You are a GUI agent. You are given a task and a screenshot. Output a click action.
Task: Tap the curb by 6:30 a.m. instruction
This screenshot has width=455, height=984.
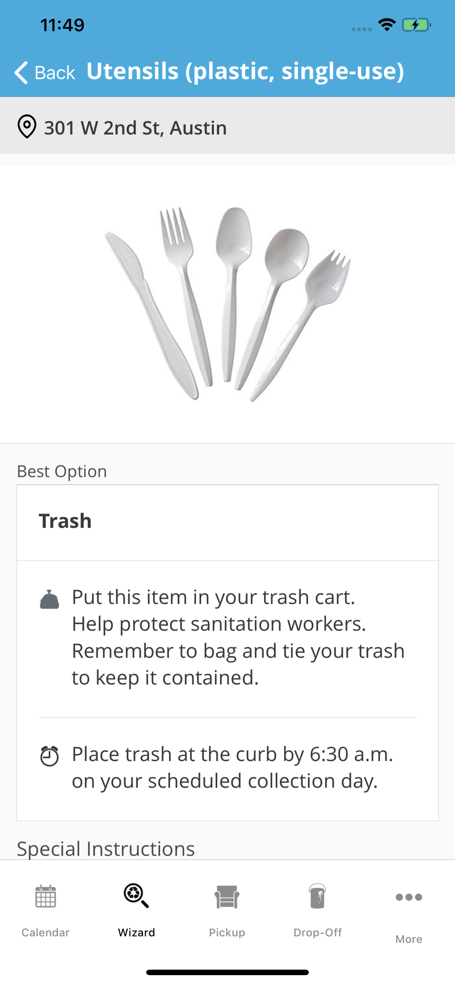point(232,767)
